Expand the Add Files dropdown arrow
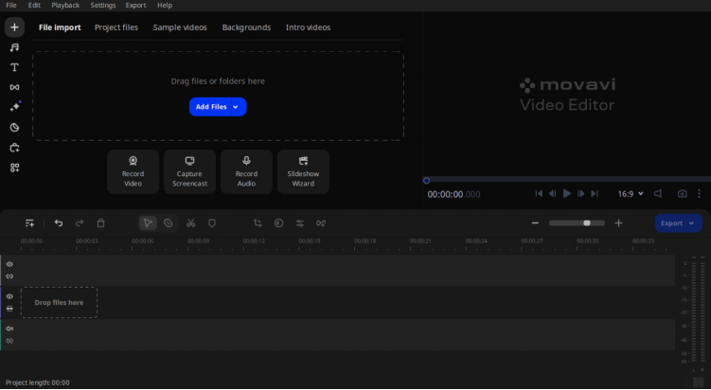The width and height of the screenshot is (711, 390). coord(236,107)
